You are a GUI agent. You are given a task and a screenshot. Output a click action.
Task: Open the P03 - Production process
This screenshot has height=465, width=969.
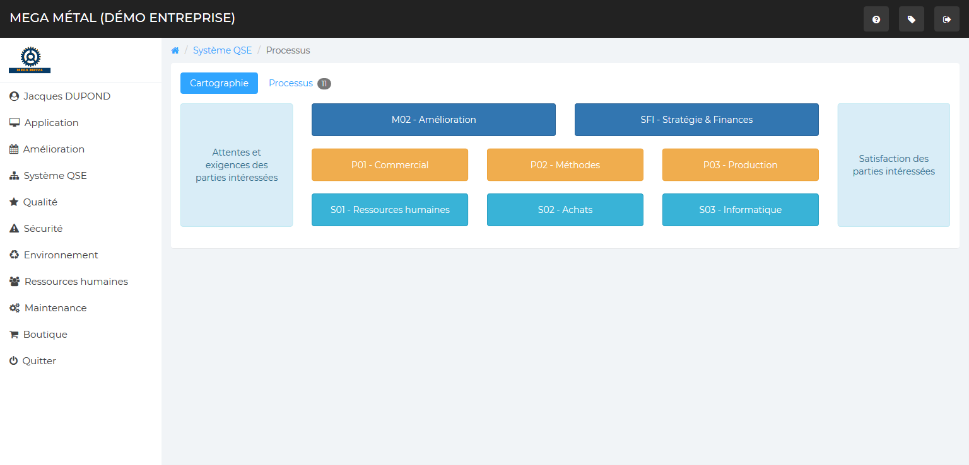740,165
